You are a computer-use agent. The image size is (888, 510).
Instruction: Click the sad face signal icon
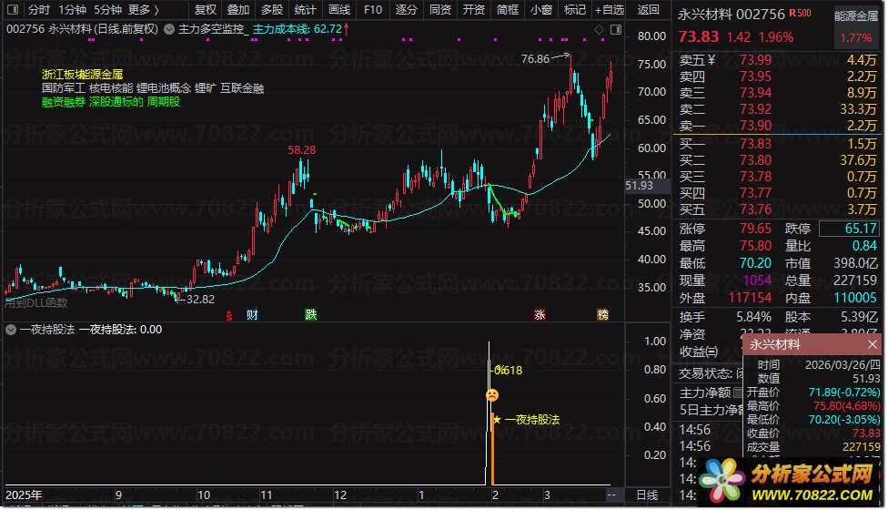[491, 395]
